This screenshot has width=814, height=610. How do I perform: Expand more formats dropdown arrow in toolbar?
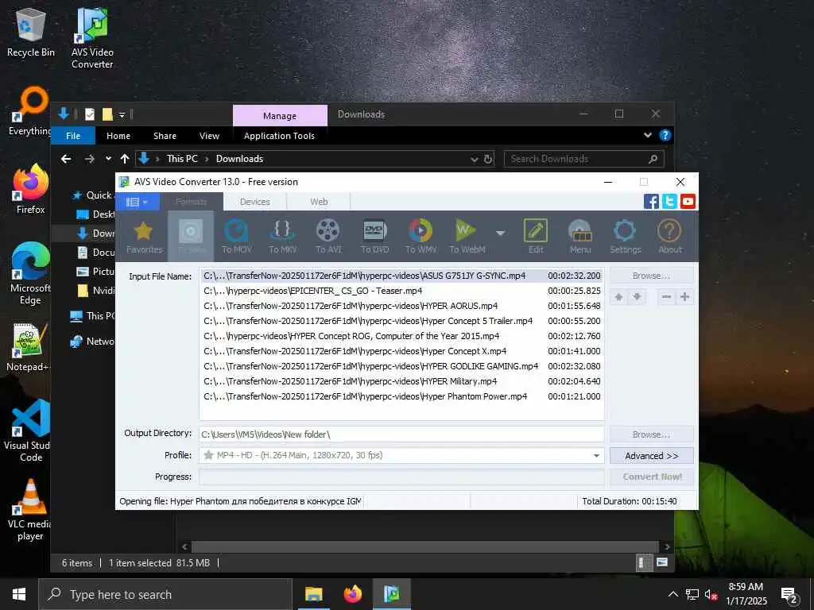coord(501,233)
